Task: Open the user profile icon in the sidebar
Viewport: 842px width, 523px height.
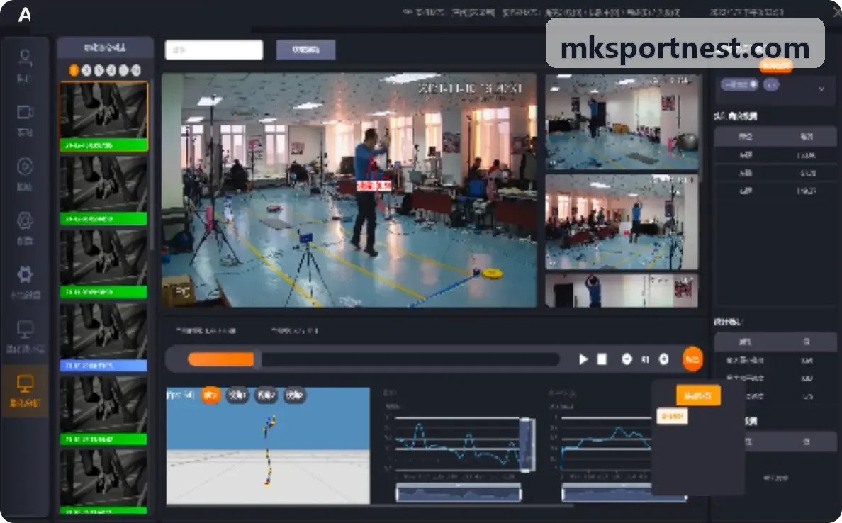Action: pos(25,57)
